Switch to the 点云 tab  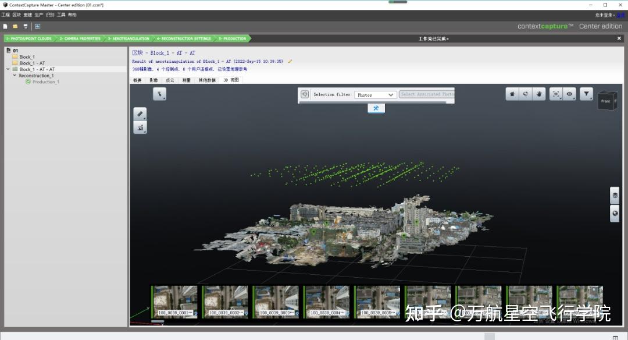point(169,80)
